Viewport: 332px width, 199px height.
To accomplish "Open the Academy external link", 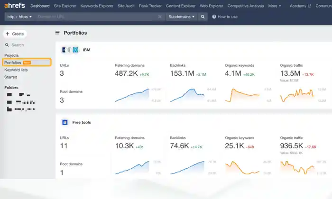I will coord(300,6).
